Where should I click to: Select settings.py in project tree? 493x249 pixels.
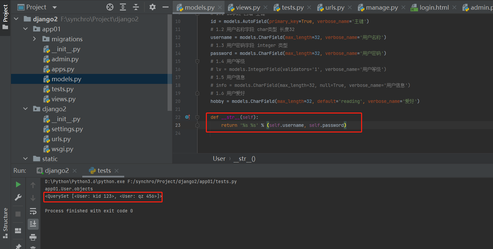(x=67, y=129)
